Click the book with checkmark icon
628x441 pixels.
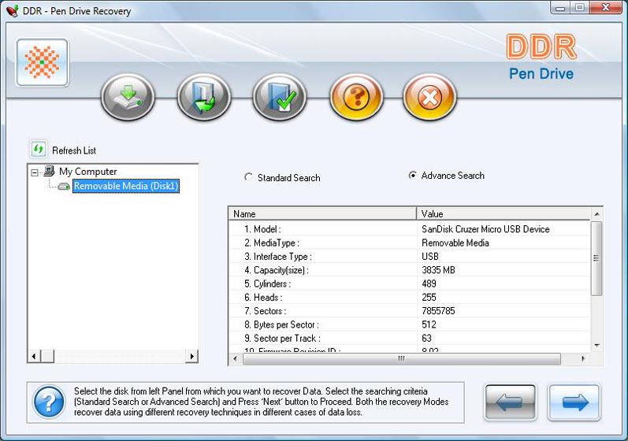(x=280, y=97)
